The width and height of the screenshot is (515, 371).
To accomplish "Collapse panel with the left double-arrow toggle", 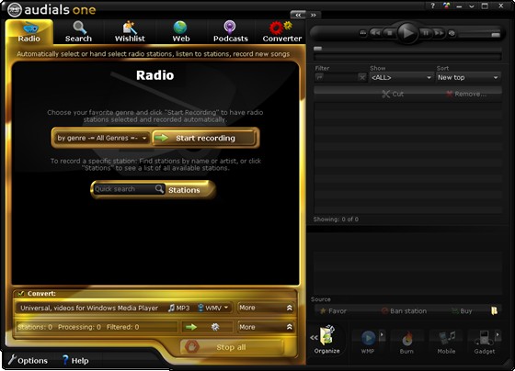I will [x=298, y=15].
